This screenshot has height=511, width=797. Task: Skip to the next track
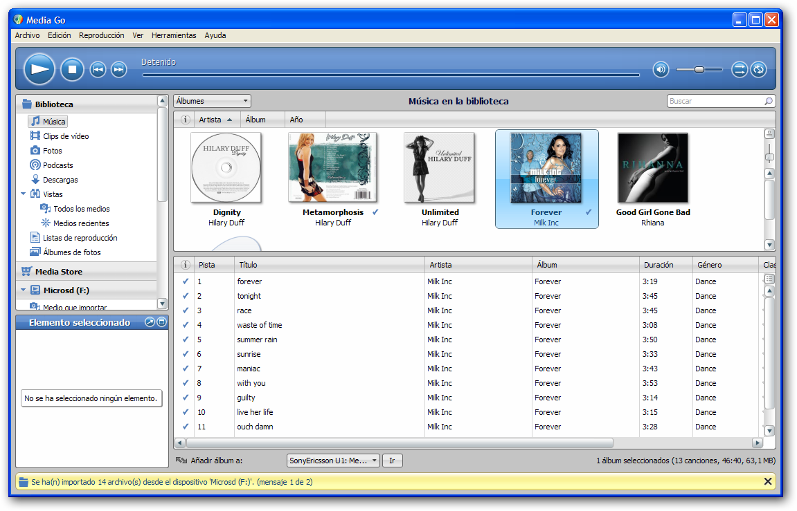point(119,69)
